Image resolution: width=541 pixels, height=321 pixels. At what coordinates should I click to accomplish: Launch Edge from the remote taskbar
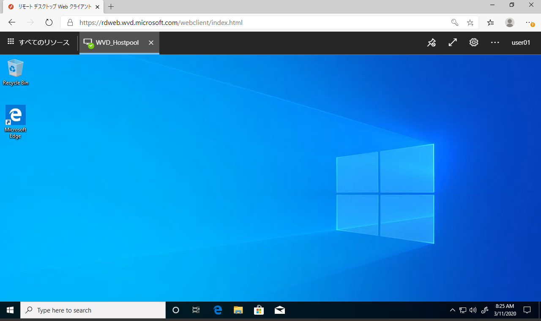218,310
